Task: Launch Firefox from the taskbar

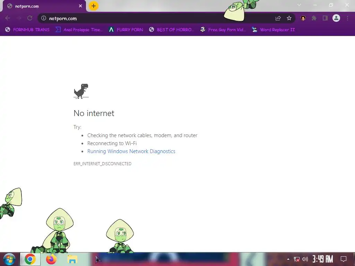Action: [51, 259]
